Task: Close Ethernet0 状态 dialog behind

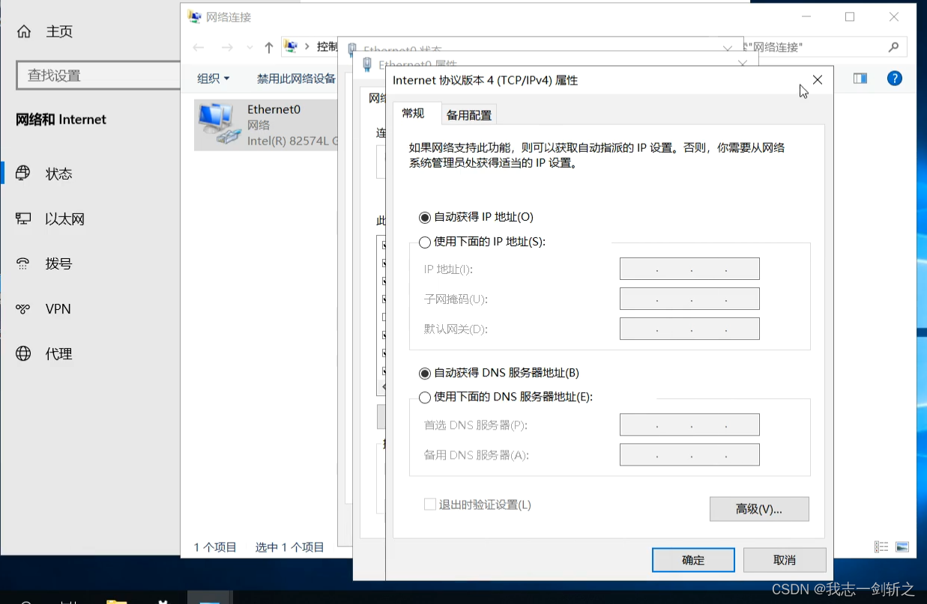Action: tap(727, 48)
